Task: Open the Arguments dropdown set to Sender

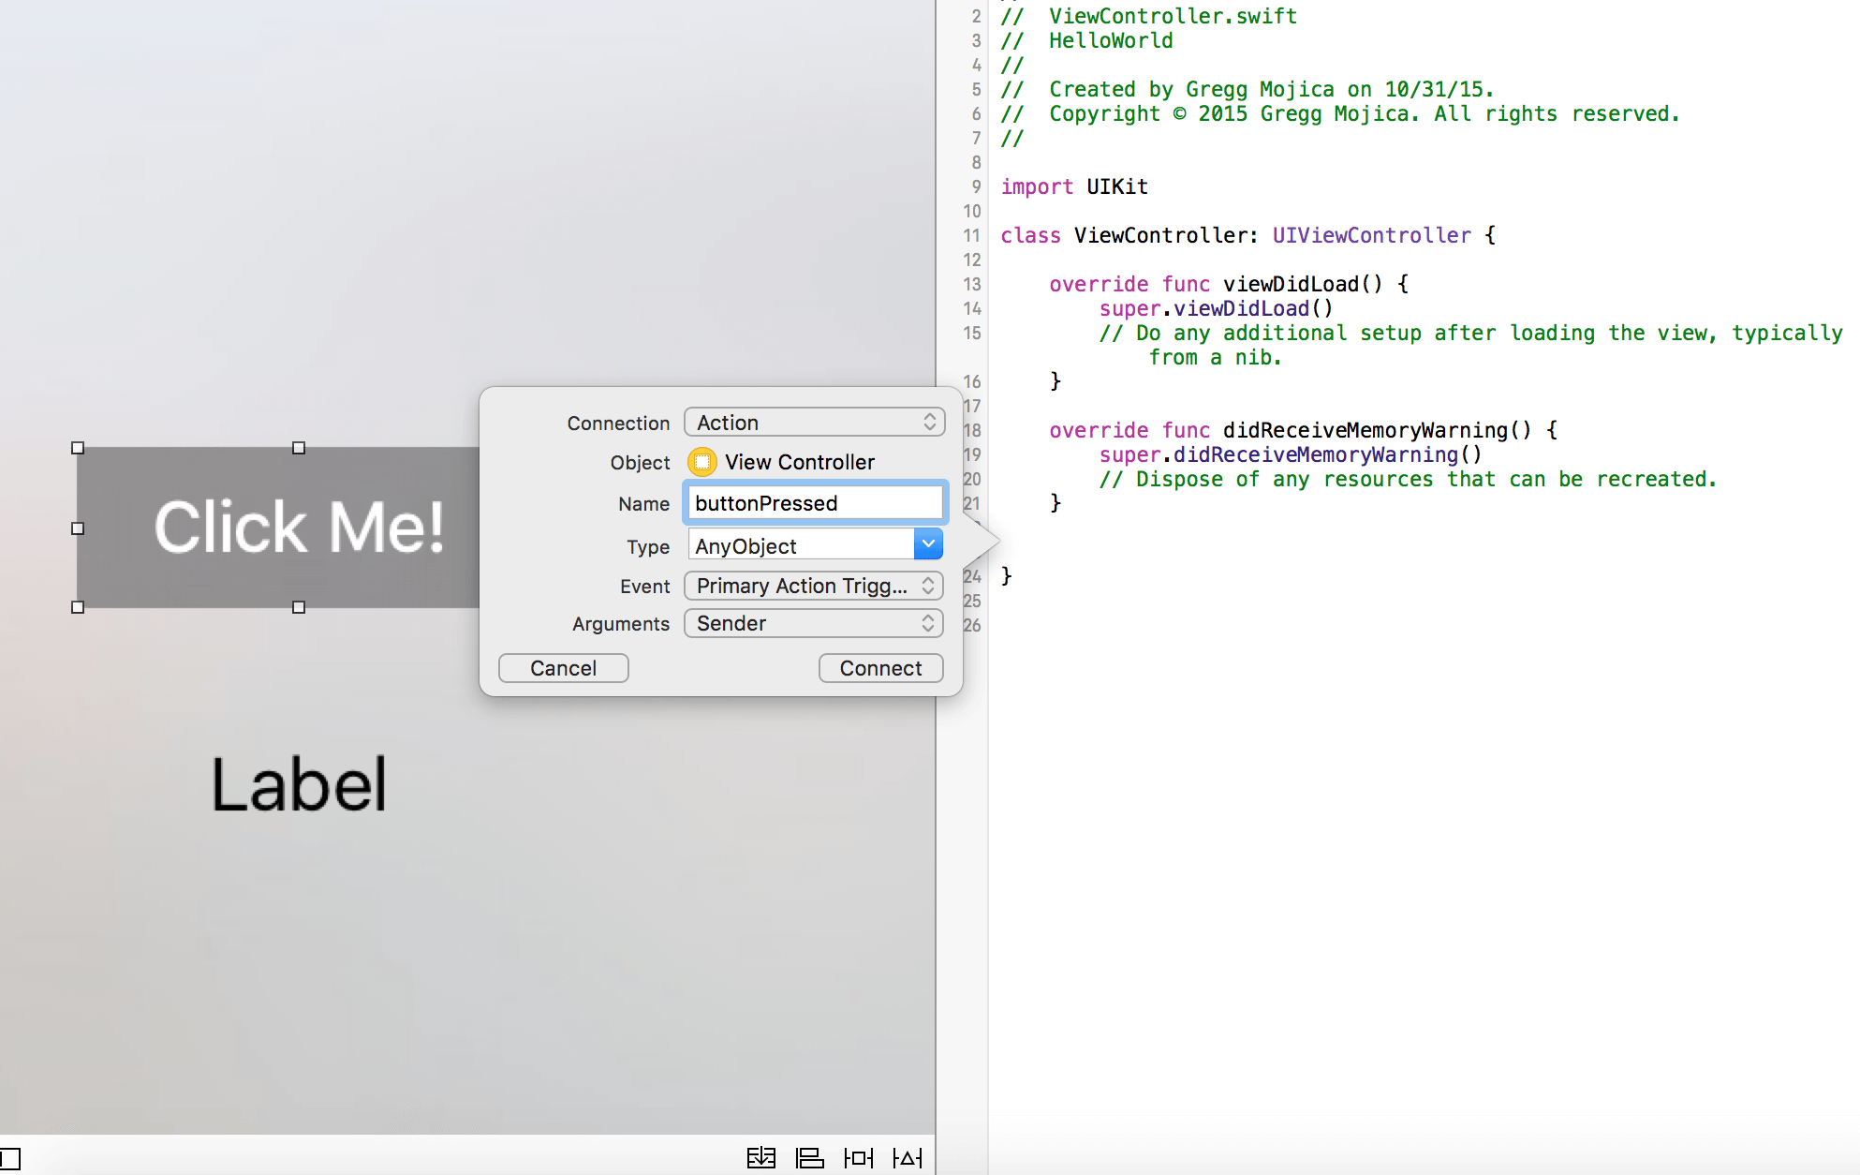Action: coord(813,623)
